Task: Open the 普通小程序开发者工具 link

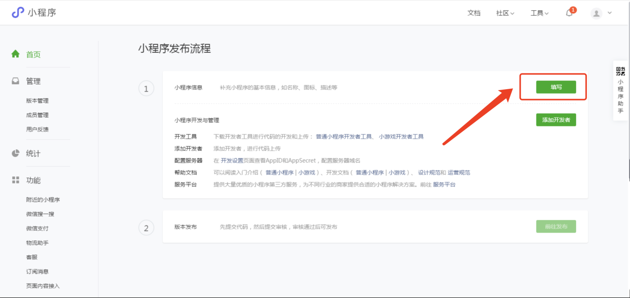Action: [x=344, y=137]
